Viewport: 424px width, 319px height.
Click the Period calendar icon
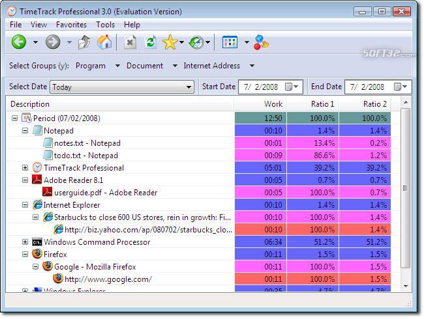pyautogui.click(x=27, y=118)
